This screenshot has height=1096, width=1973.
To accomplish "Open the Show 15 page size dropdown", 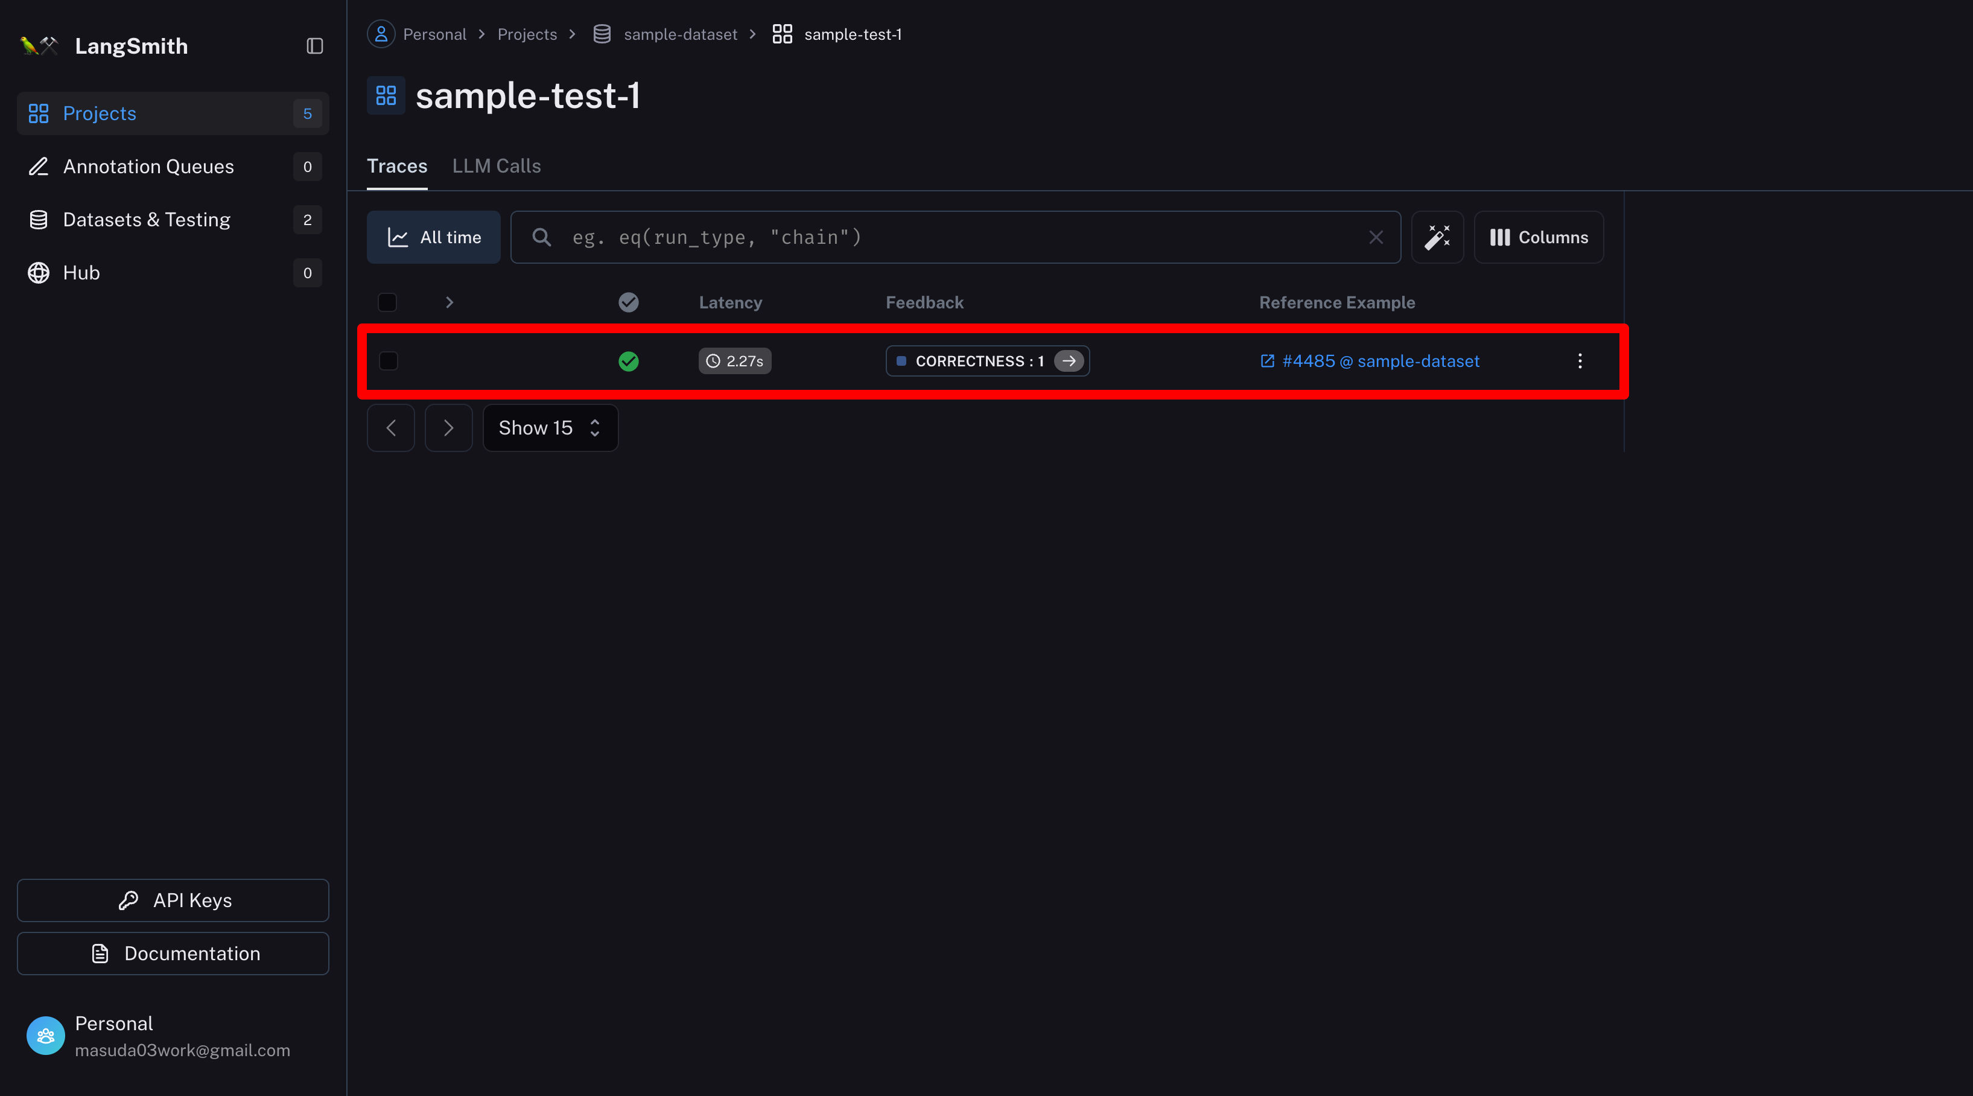I will coord(550,427).
